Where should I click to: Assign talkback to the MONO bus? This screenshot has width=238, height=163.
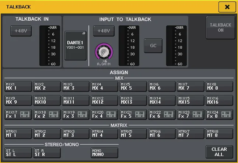[104, 153]
